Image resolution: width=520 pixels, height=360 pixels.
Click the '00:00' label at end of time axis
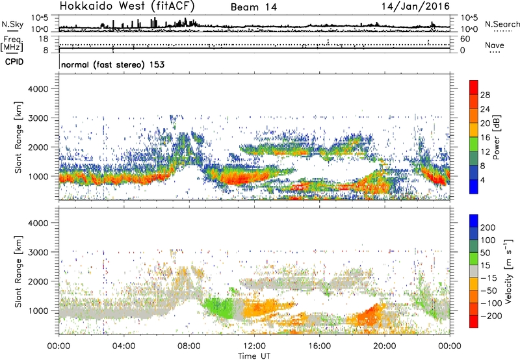point(450,346)
